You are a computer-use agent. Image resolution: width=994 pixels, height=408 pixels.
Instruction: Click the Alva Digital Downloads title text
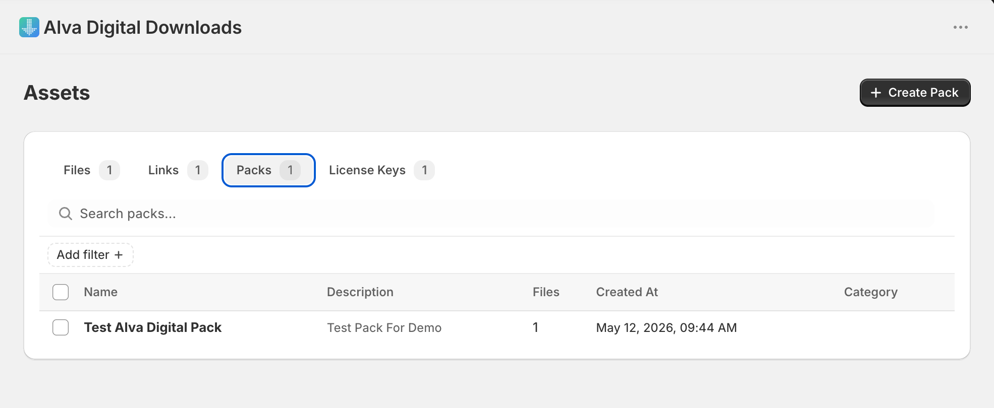[x=143, y=28]
